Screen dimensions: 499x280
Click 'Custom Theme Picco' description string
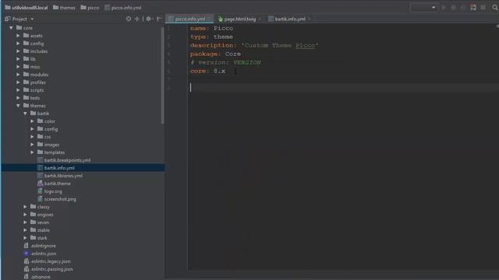pyautogui.click(x=279, y=45)
